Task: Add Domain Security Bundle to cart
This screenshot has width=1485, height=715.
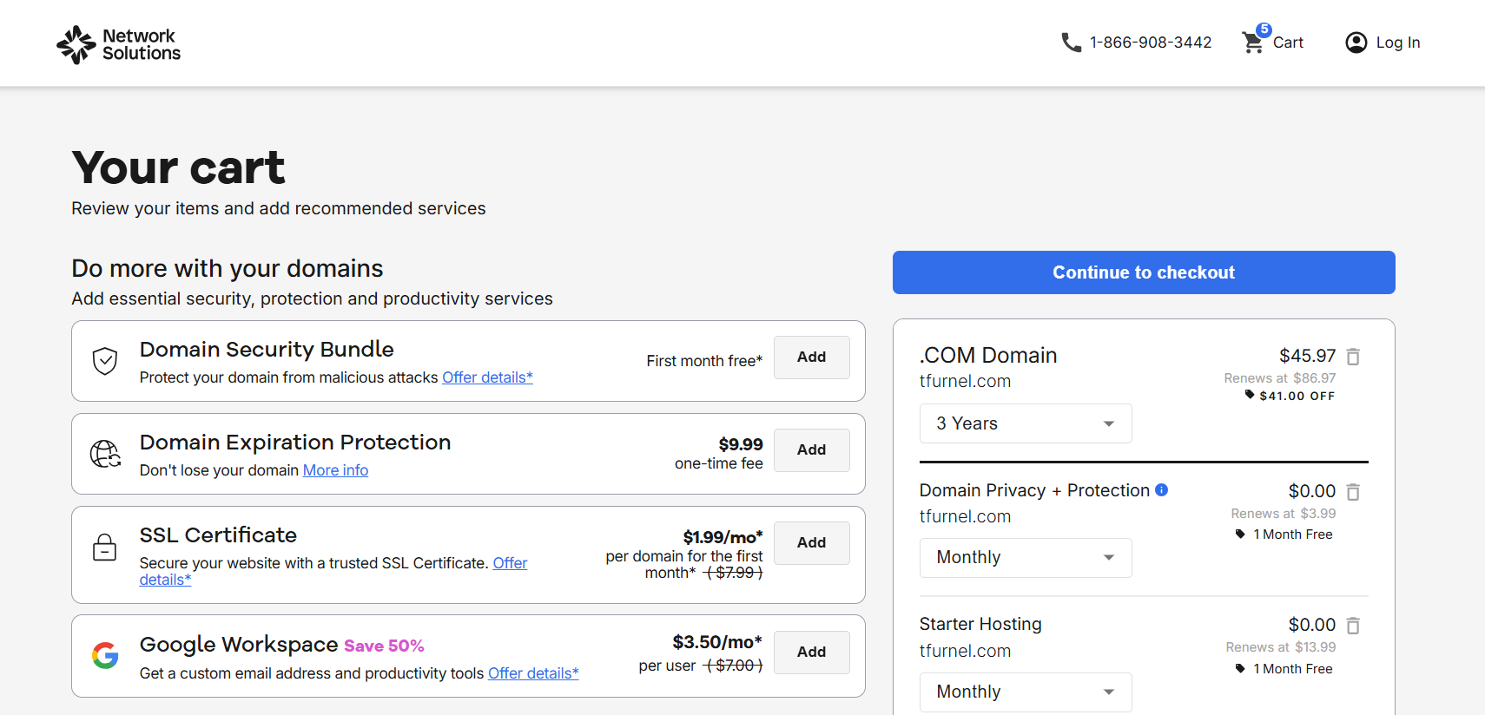Action: pos(812,357)
